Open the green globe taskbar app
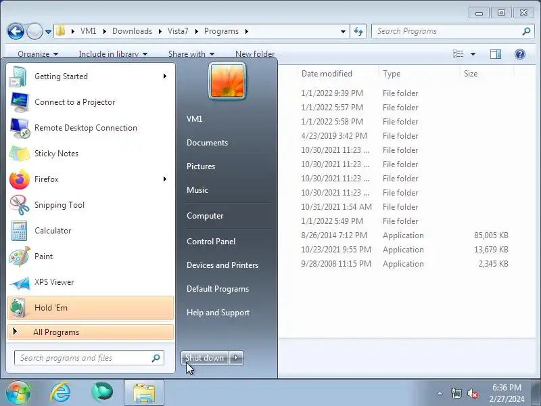The width and height of the screenshot is (541, 406). pyautogui.click(x=102, y=392)
